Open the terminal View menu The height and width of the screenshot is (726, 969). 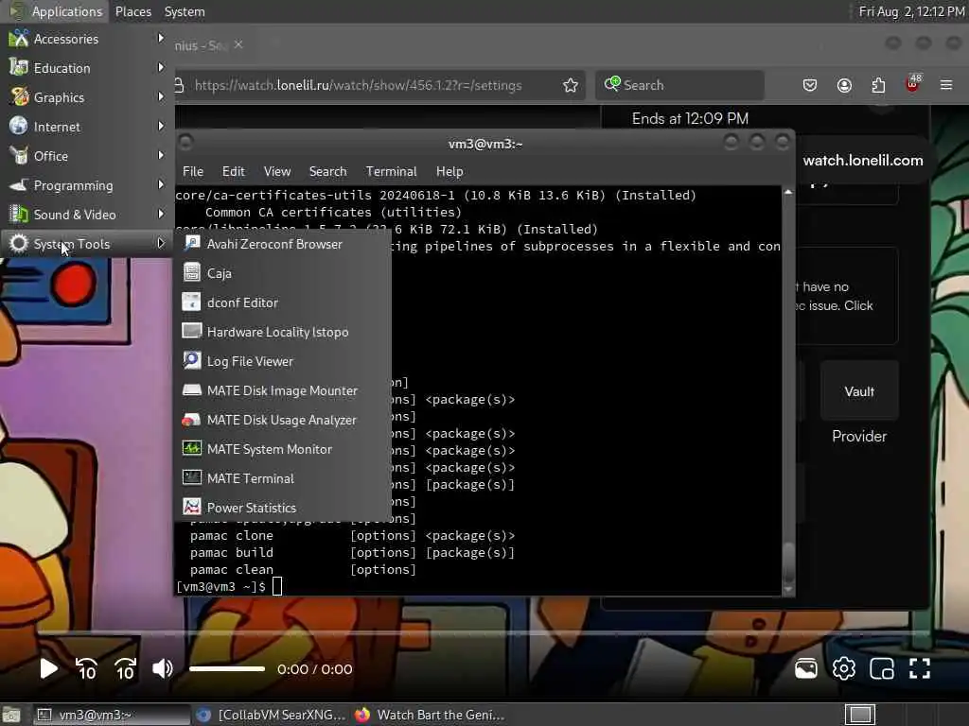(x=277, y=171)
